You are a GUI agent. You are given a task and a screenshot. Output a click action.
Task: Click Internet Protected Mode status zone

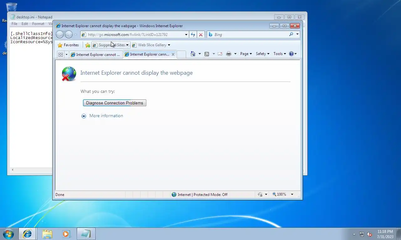click(x=202, y=194)
